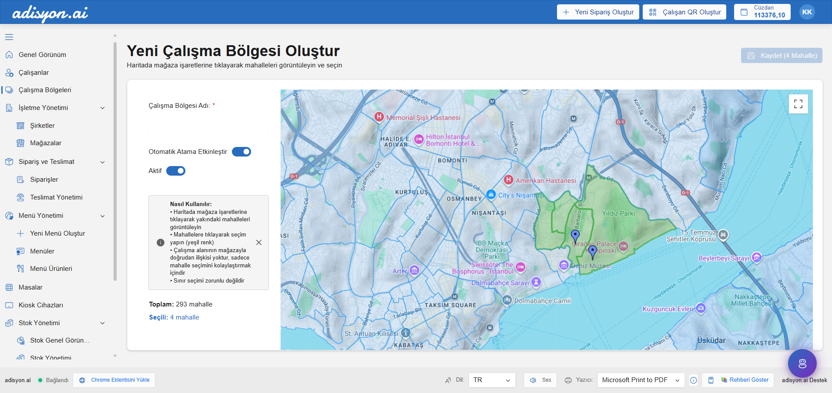832x393 pixels.
Task: Open the Cüzdan wallet balance
Action: 762,12
